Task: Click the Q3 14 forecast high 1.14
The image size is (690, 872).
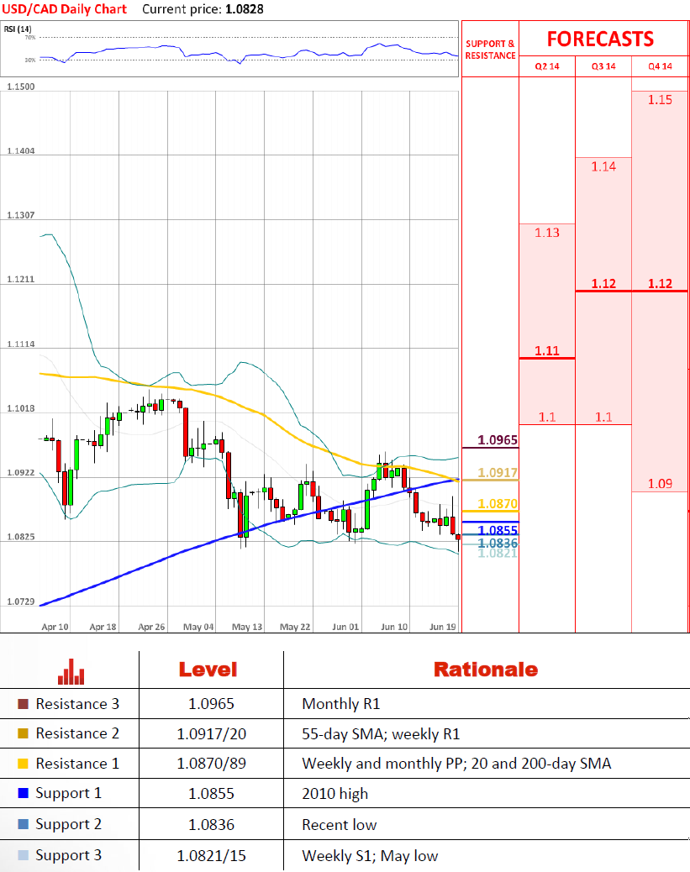Action: pyautogui.click(x=603, y=166)
